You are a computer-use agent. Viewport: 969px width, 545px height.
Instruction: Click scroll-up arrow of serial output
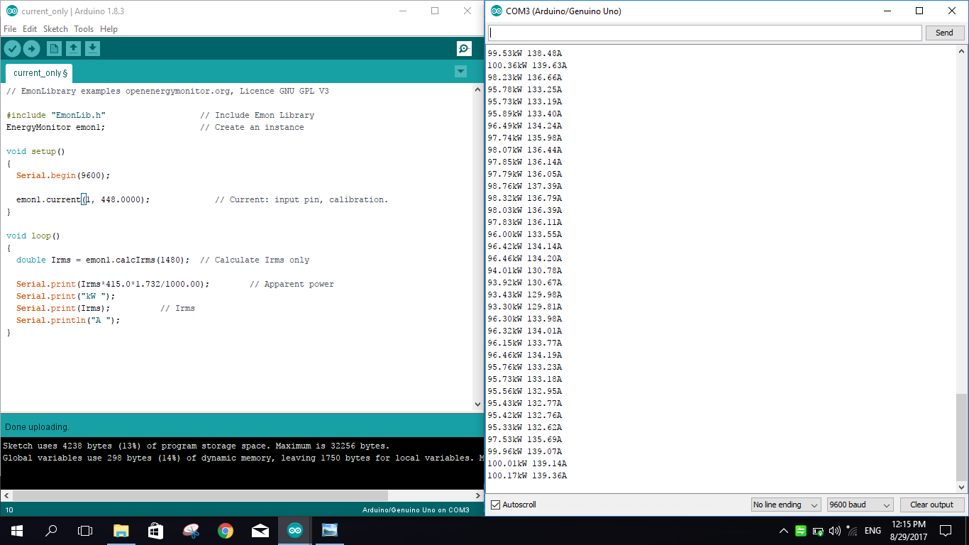click(x=962, y=51)
